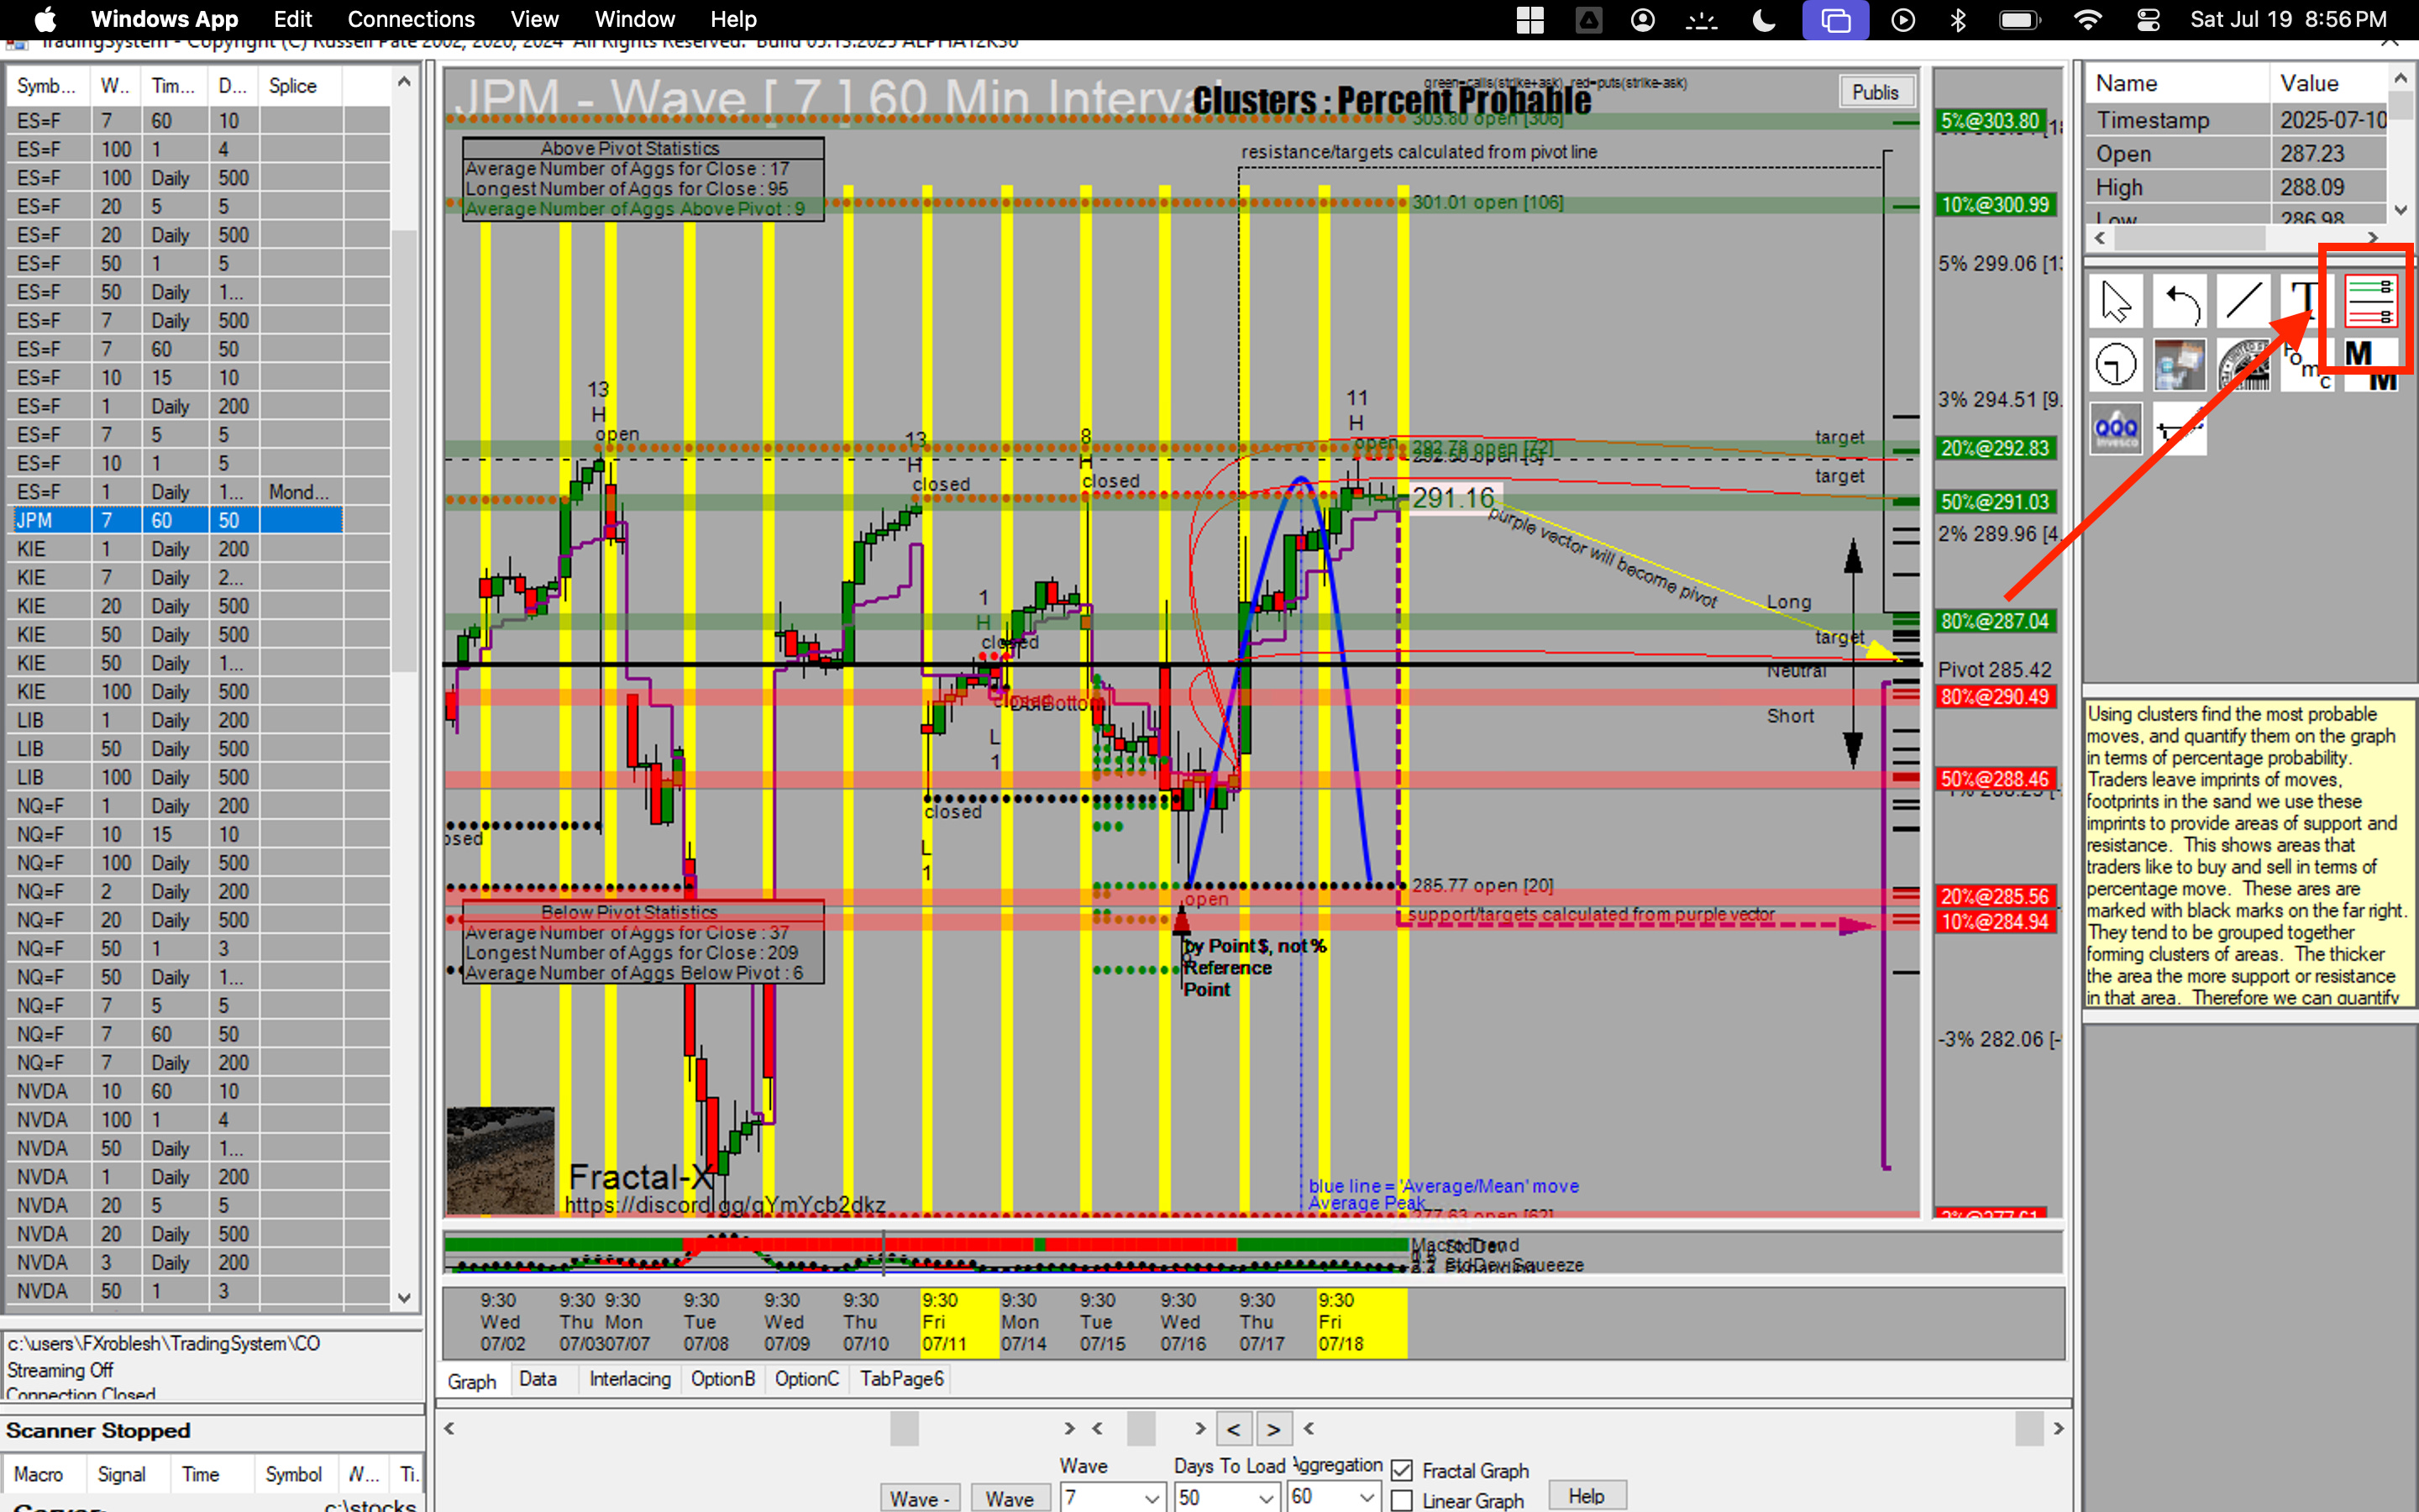
Task: Click the round seal emblem icon
Action: pyautogui.click(x=2243, y=365)
